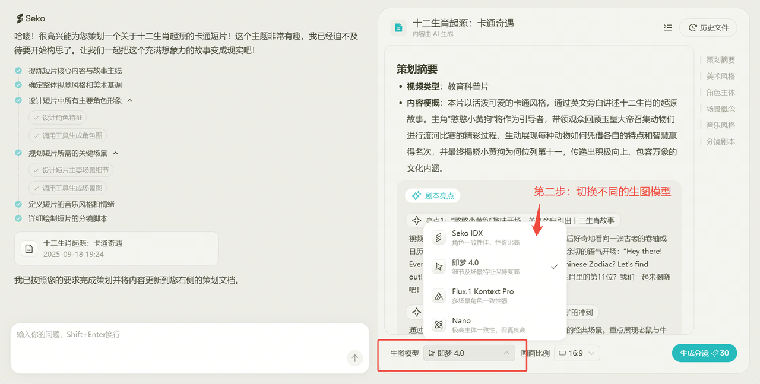Click the Seko logo icon
This screenshot has height=384, width=760.
(20, 18)
